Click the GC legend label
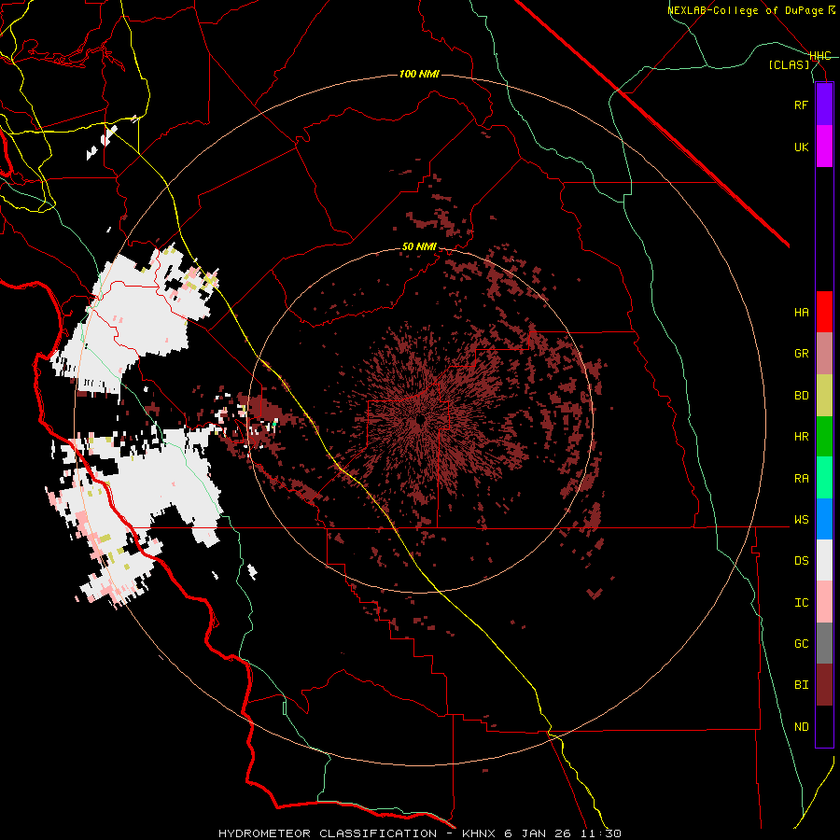The height and width of the screenshot is (840, 840). click(801, 644)
